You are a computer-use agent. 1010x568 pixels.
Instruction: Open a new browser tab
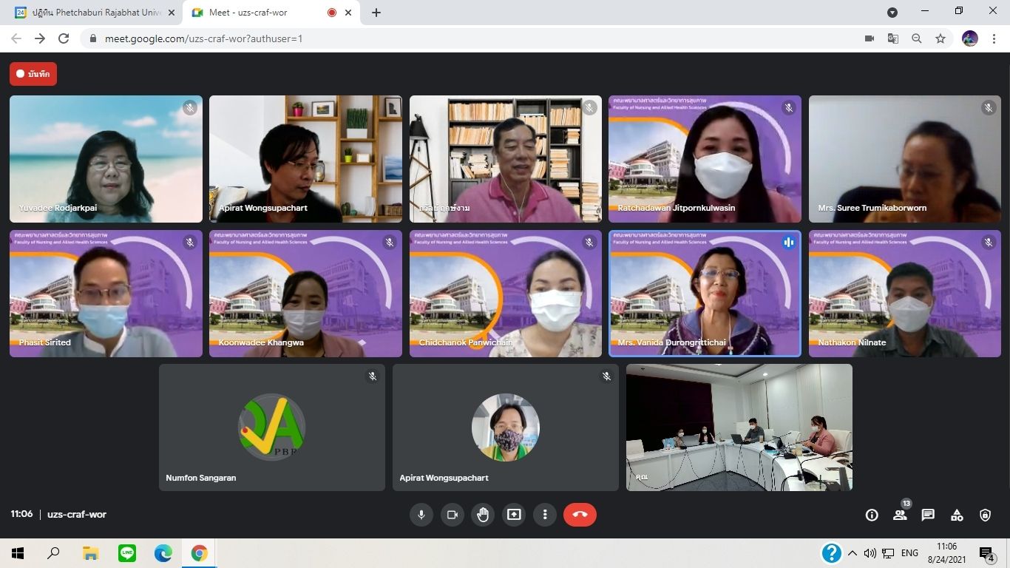click(376, 13)
